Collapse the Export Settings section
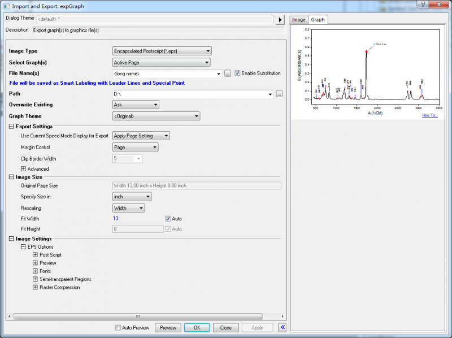 pos(11,126)
